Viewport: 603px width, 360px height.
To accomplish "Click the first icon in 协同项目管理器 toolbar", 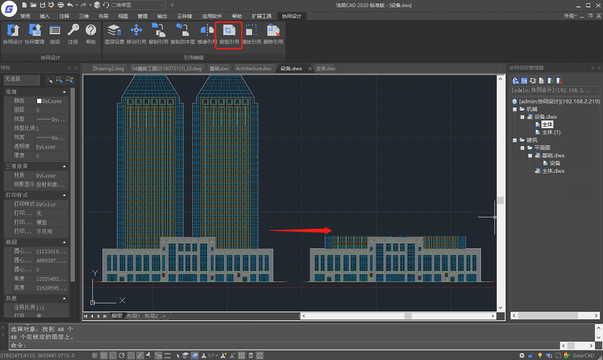I will pyautogui.click(x=515, y=80).
